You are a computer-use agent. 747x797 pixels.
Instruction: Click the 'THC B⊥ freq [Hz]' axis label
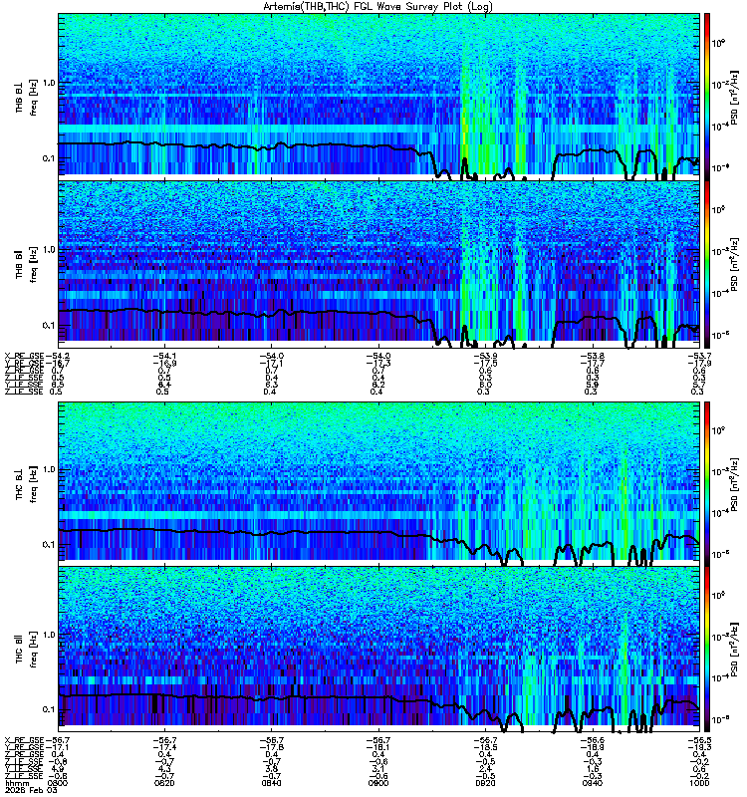tap(26, 484)
